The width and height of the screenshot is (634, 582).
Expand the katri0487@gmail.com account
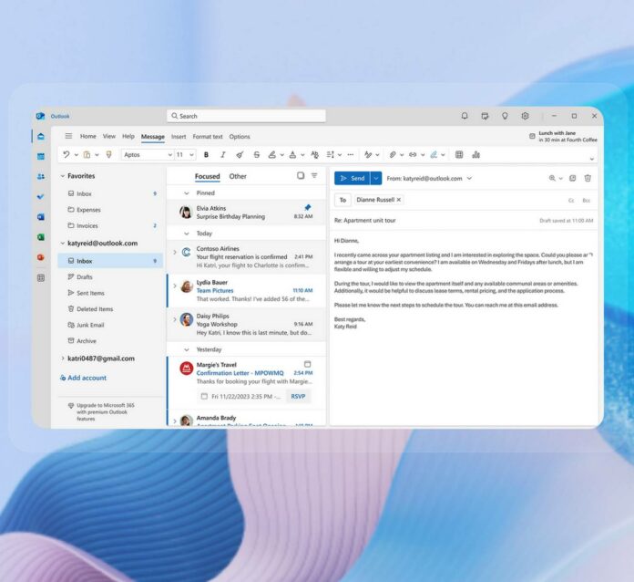coord(63,359)
